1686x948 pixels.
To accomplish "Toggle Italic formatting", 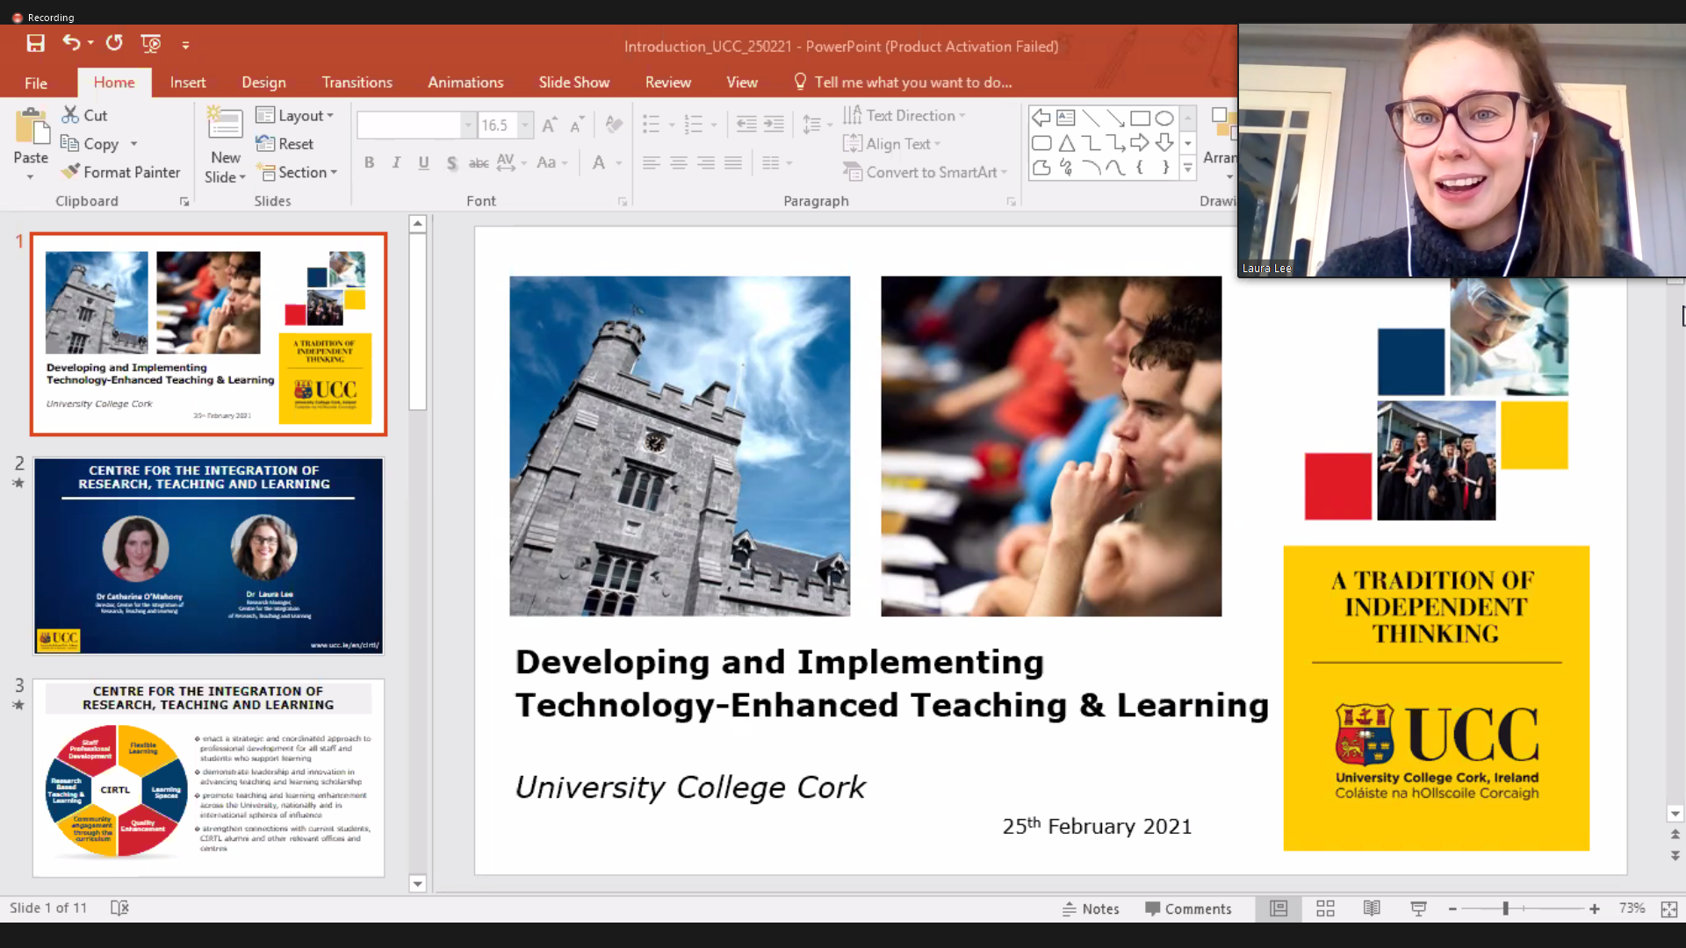I will tap(396, 162).
